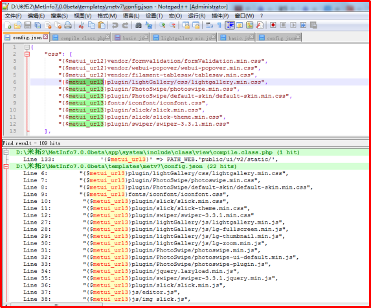
Task: Click the New file toolbar icon
Action: click(8, 25)
